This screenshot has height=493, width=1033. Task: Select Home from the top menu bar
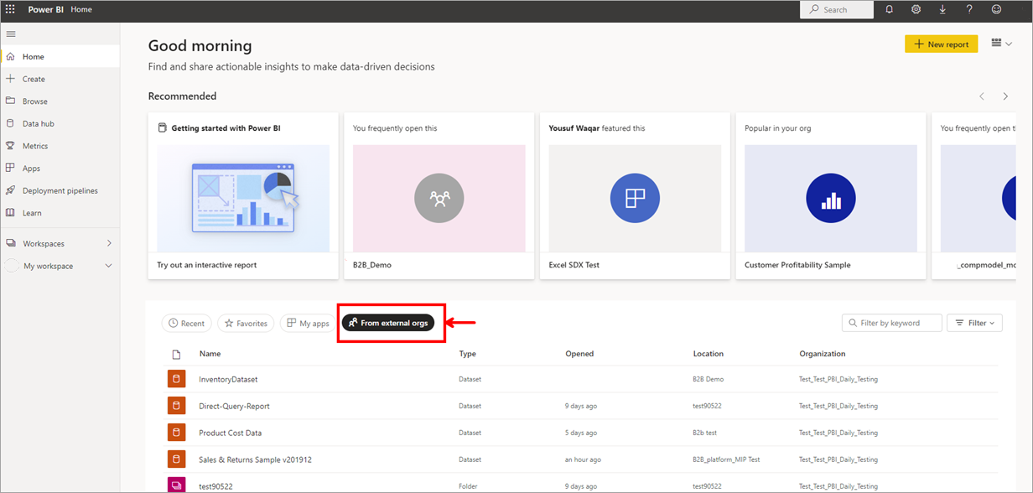coord(80,9)
